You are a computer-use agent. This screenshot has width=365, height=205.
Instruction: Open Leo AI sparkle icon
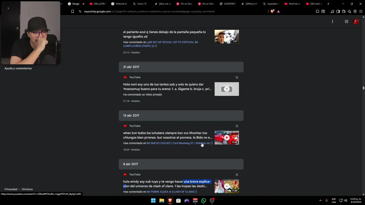[349, 11]
